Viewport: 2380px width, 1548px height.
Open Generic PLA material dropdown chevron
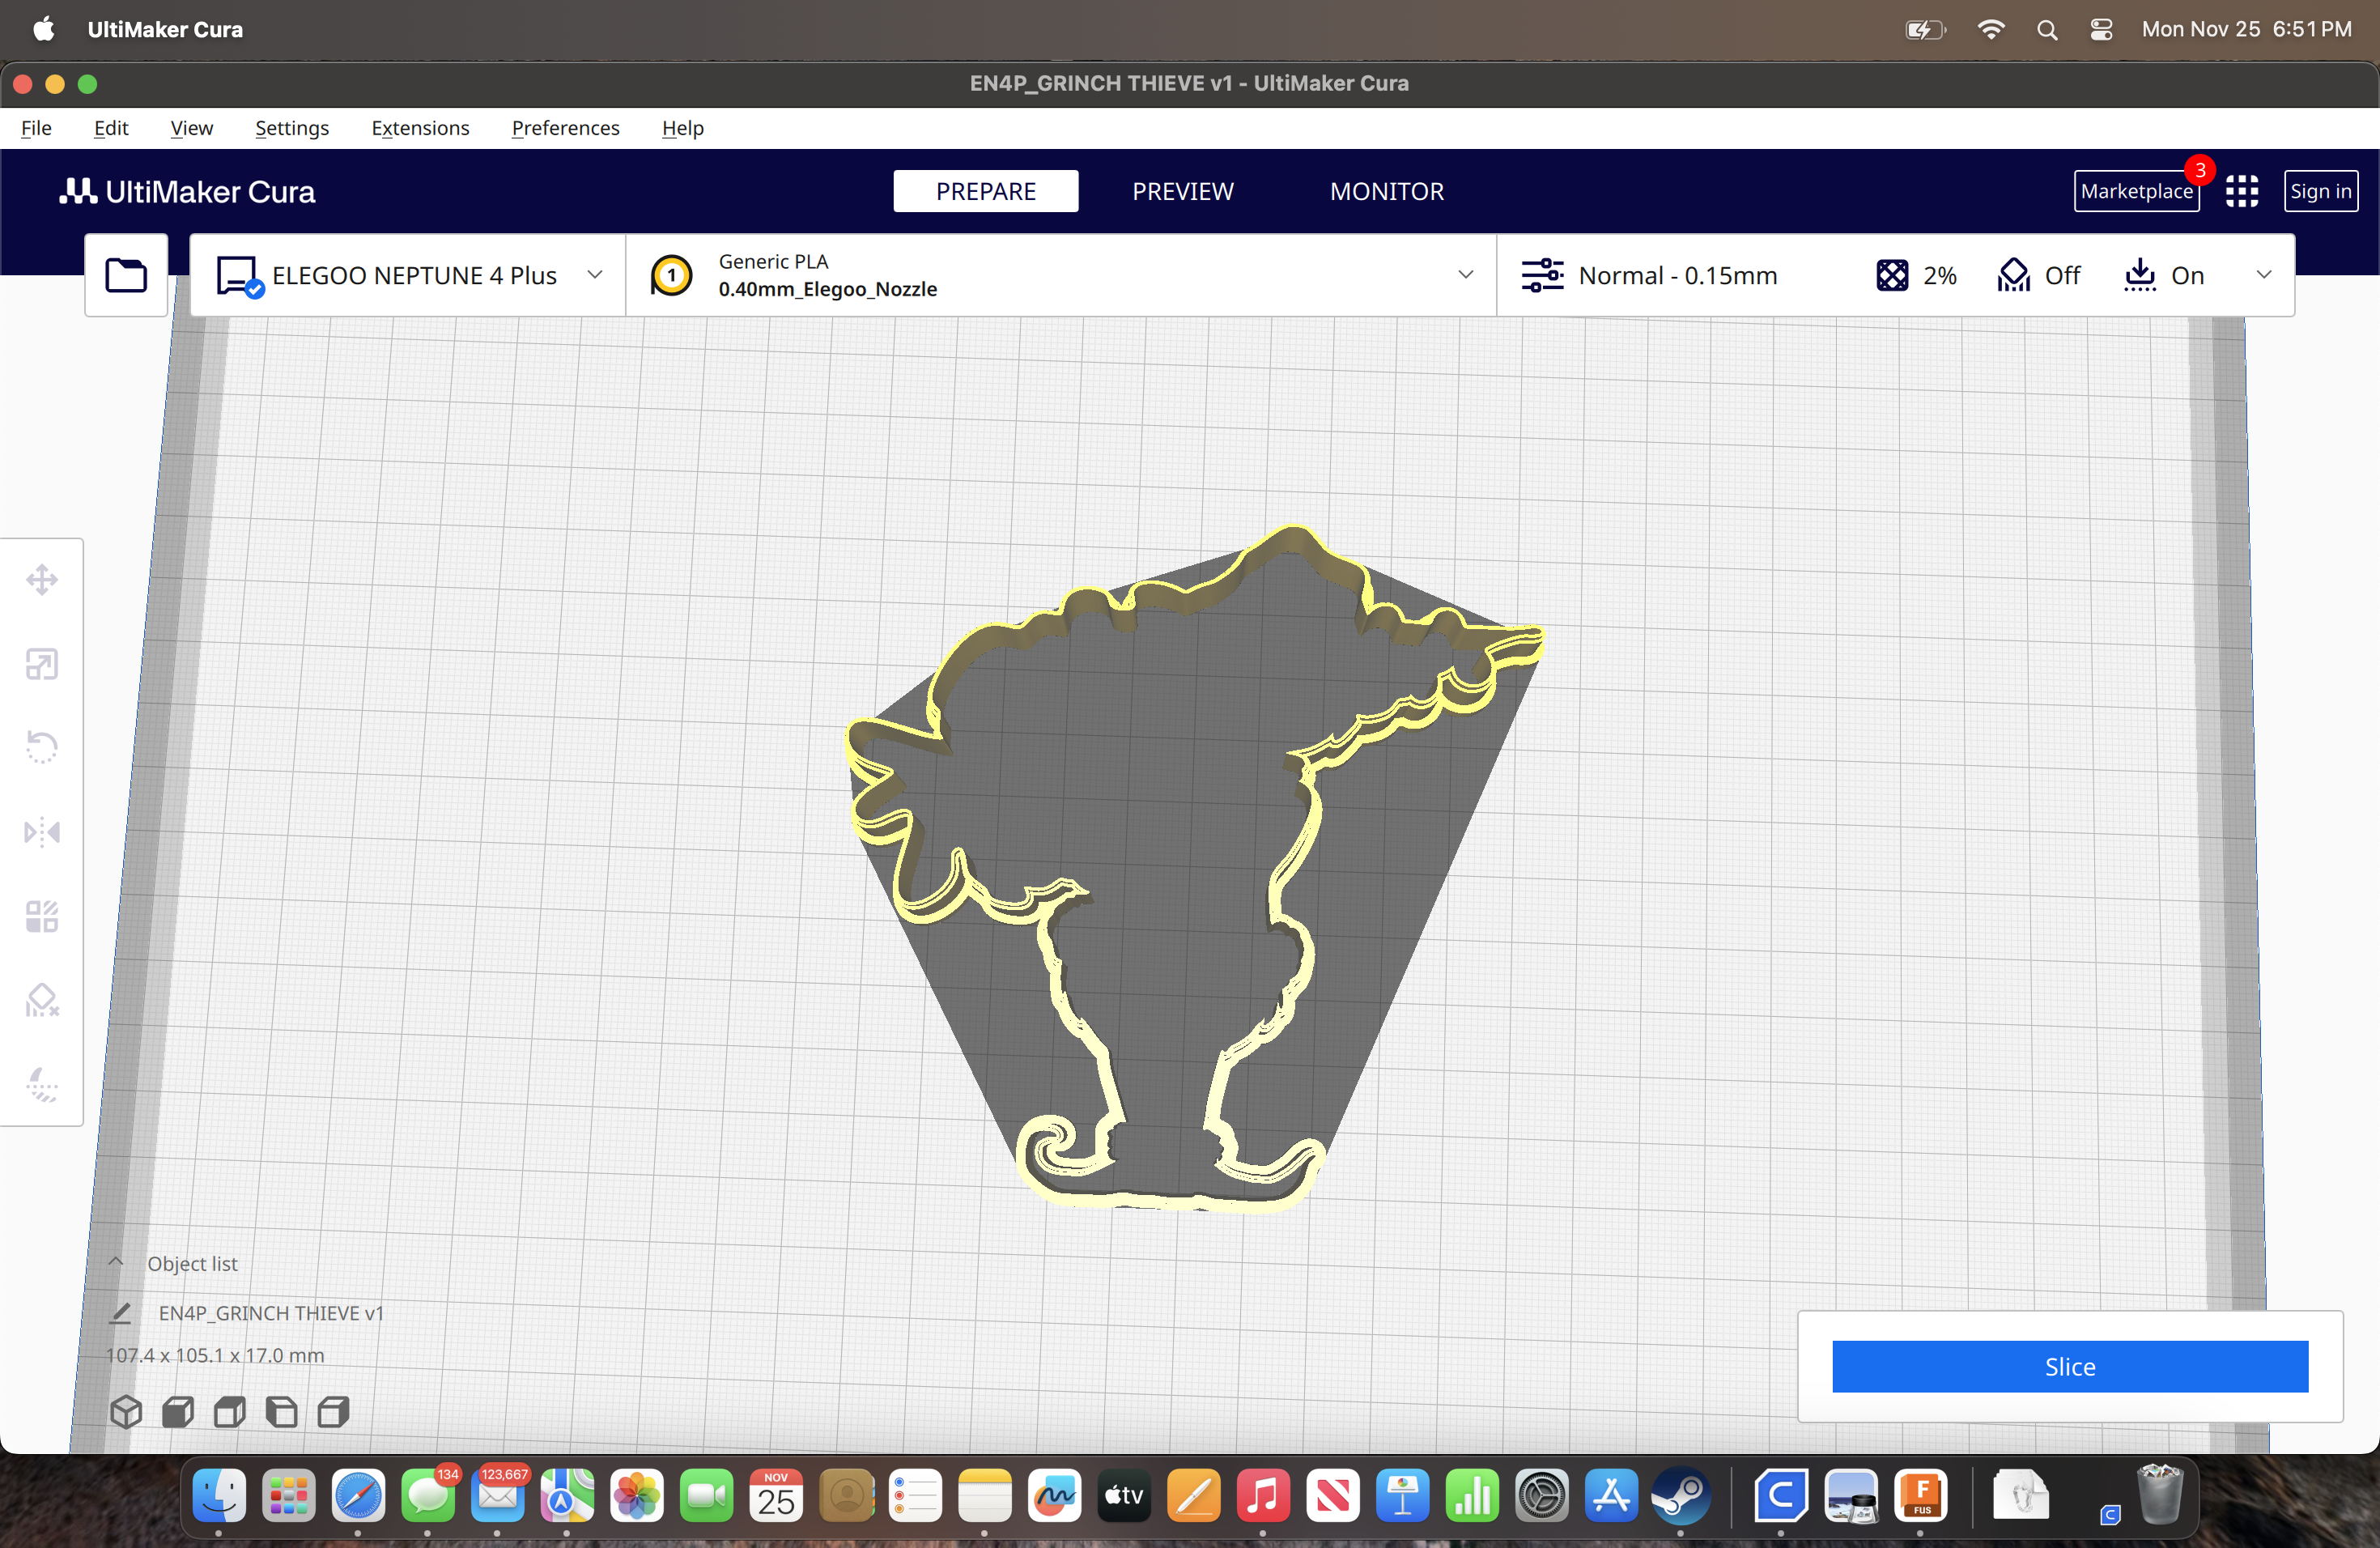(1465, 275)
